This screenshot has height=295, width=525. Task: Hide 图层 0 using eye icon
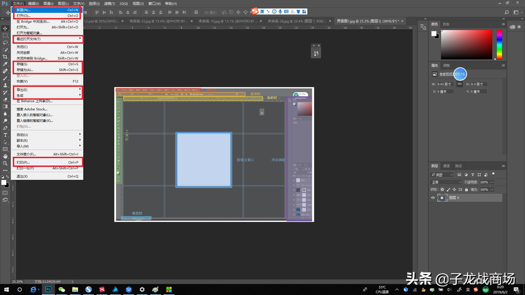click(433, 198)
